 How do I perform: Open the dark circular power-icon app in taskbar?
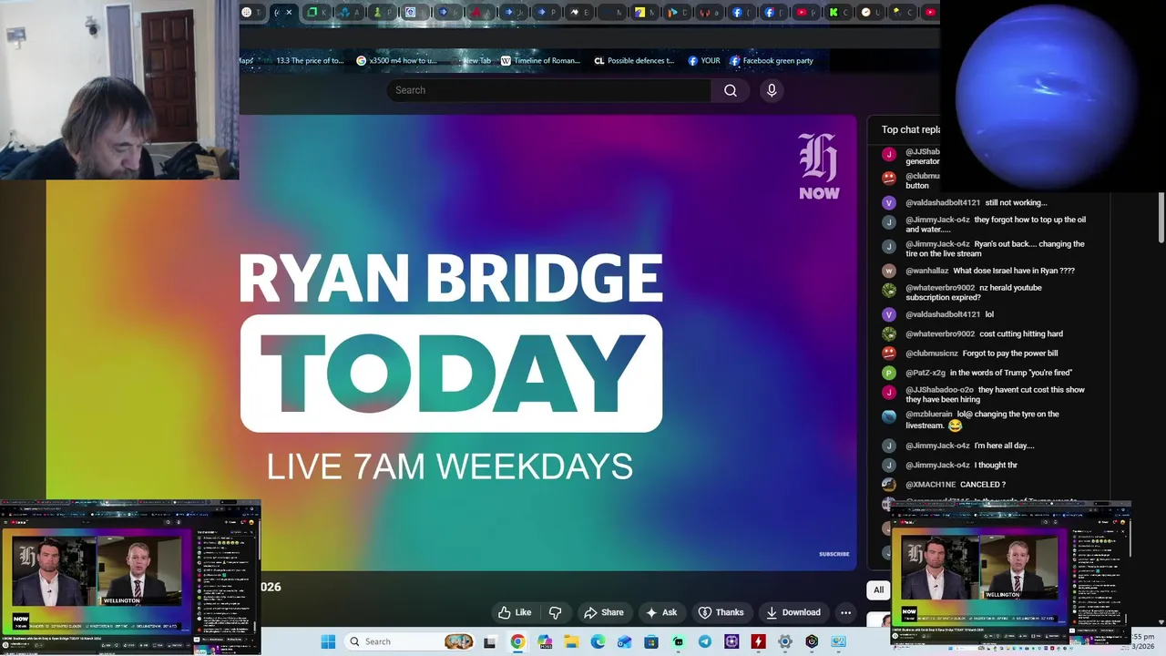[812, 641]
